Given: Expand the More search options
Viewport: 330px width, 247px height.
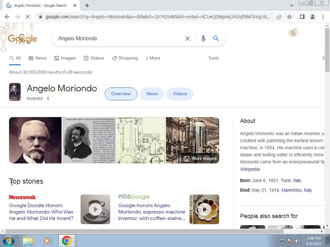Looking at the screenshot, I should pos(153,58).
